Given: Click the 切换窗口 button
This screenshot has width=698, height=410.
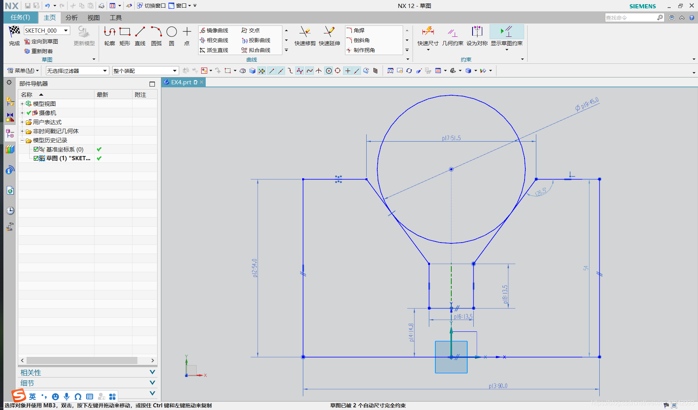Looking at the screenshot, I should [151, 6].
